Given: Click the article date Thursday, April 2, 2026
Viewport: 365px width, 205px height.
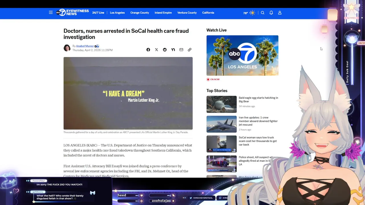Looking at the screenshot, I should coord(92,50).
